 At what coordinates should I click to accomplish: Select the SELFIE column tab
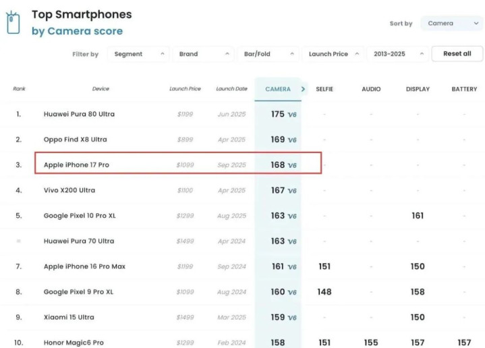point(324,89)
